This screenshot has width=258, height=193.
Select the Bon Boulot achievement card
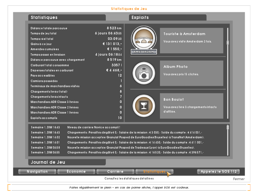click(192, 106)
